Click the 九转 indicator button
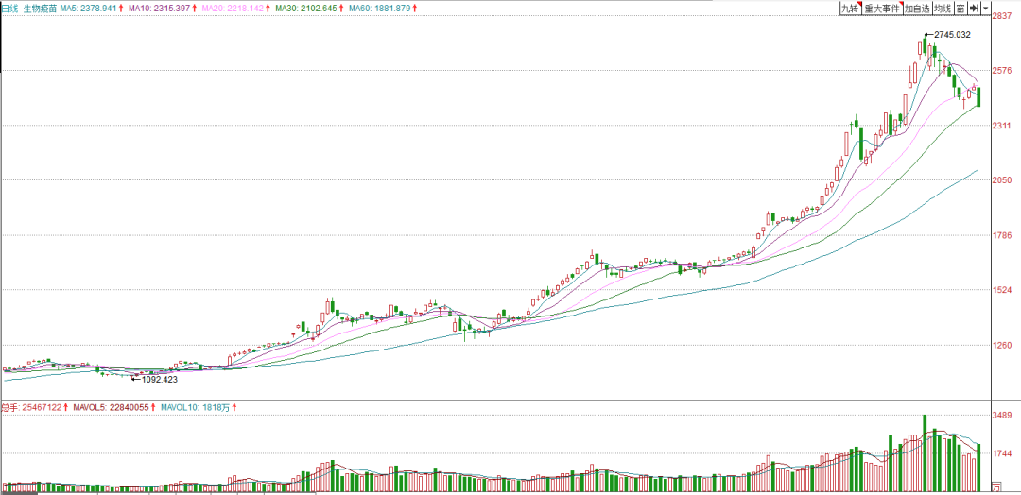 (849, 8)
